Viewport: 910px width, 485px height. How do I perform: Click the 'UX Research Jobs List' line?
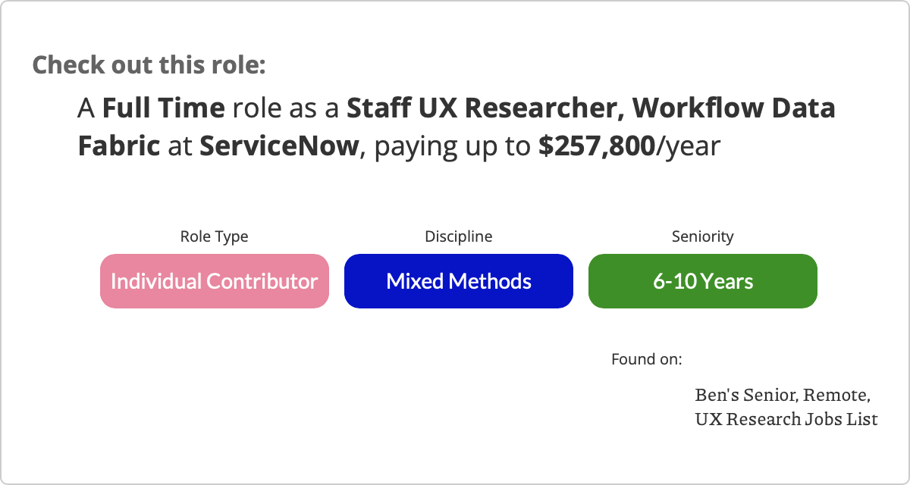tap(786, 419)
